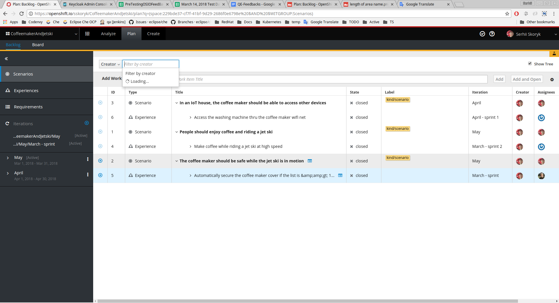Open details icon for work item 2
Screen dimensions: 559x303
[310, 161]
